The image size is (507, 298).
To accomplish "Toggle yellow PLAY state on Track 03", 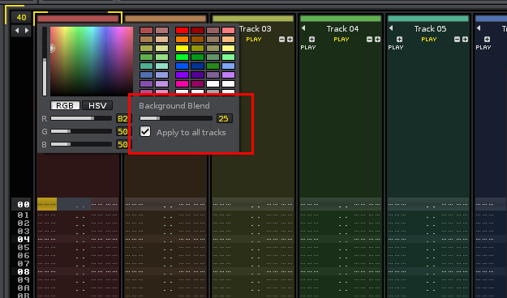I will coord(254,40).
